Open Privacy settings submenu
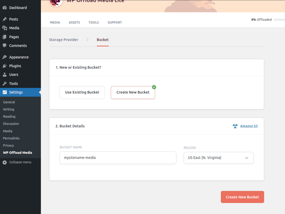The height and width of the screenshot is (214, 285). (x=8, y=146)
